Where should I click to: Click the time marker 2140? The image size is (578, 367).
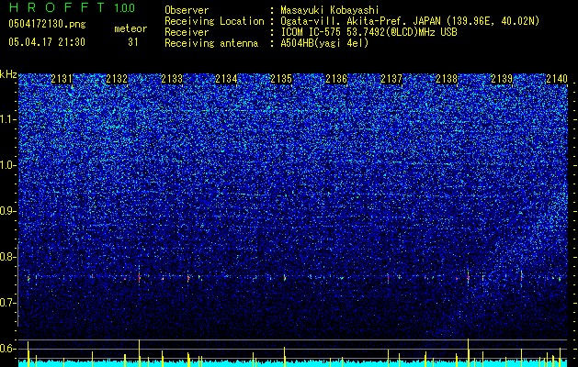(x=557, y=78)
